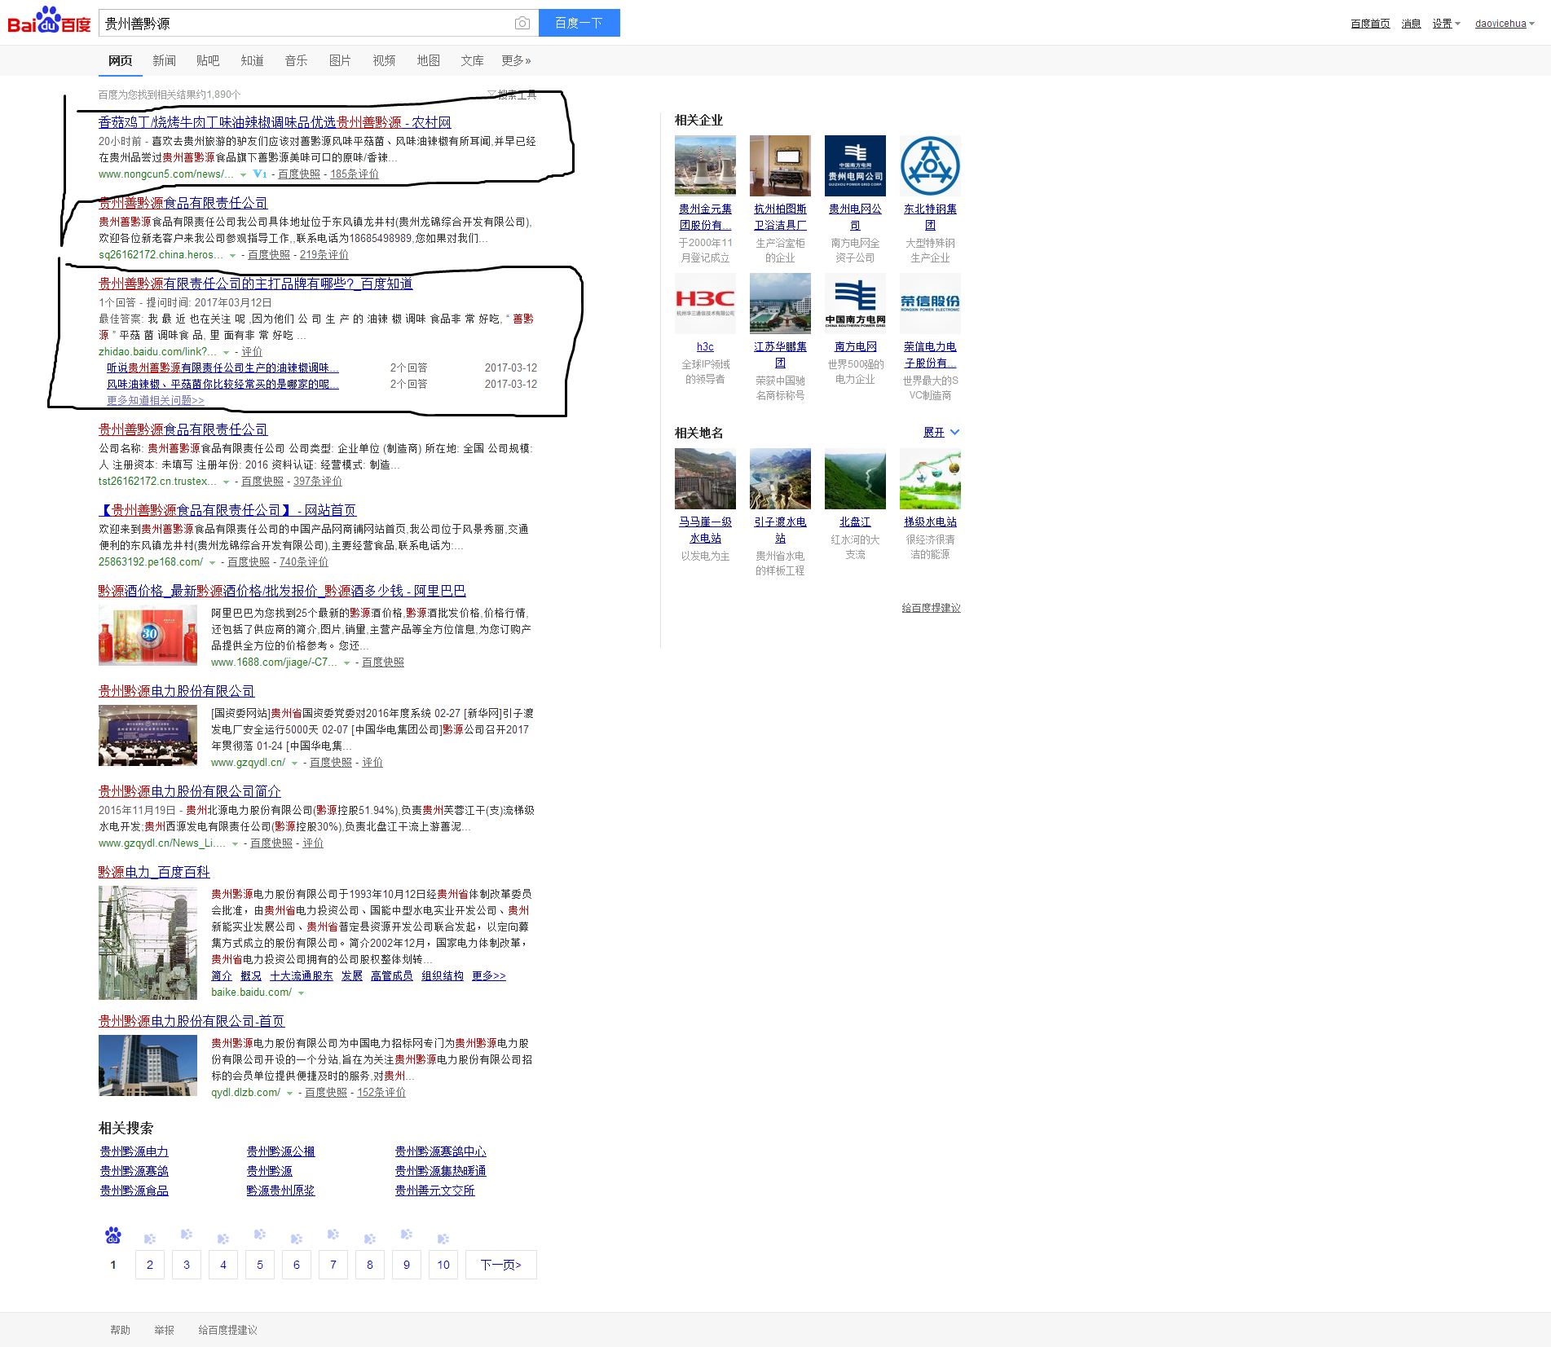Expand sq26162172.china result dropdown arrow
Viewport: 1551px width, 1347px height.
tap(232, 255)
